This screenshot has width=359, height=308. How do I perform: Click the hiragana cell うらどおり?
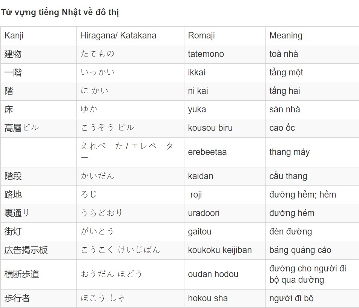[x=130, y=213]
